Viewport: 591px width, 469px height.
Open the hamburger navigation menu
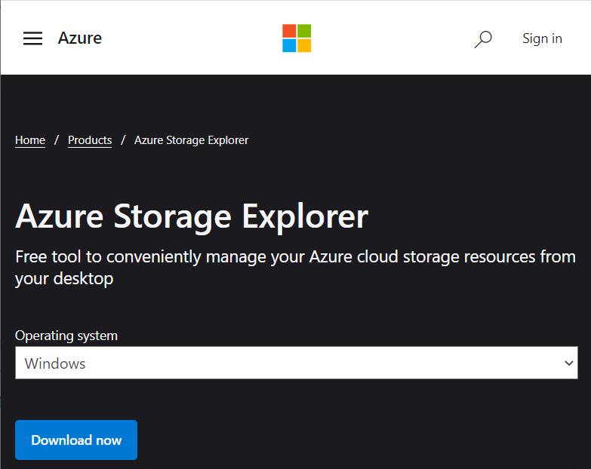coord(32,38)
